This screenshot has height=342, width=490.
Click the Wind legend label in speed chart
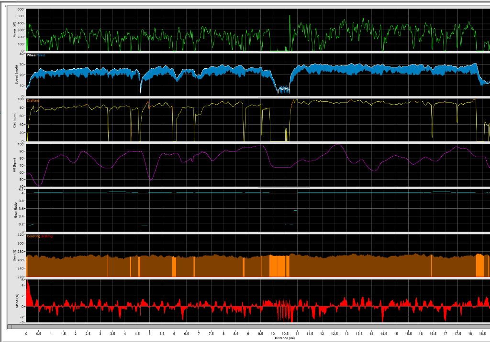pos(41,55)
